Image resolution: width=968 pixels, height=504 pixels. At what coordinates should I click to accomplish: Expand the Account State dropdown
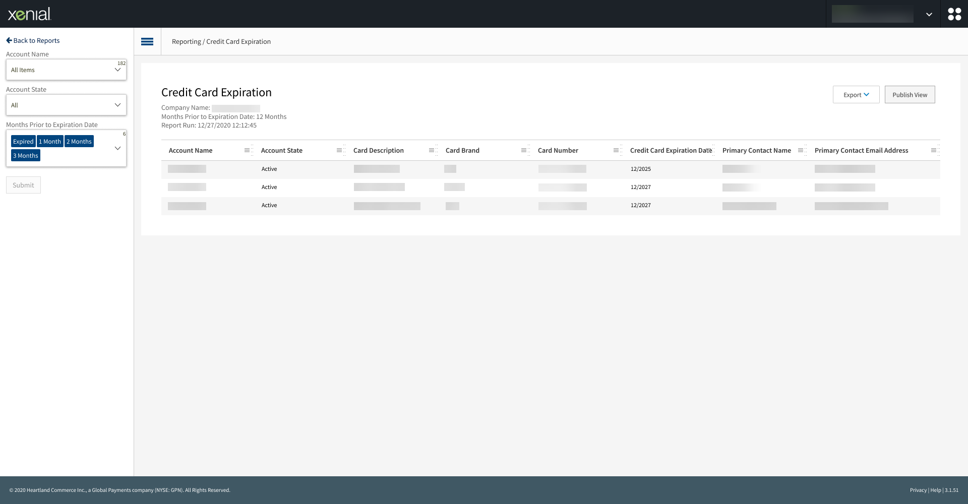tap(117, 105)
